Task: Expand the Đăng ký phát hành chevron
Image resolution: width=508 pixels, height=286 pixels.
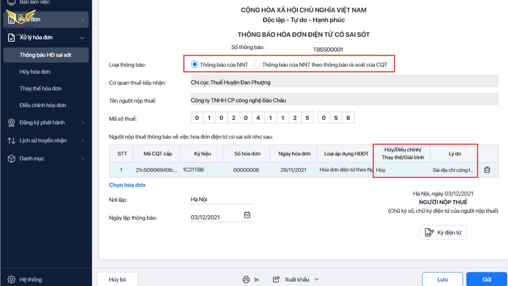Action: coord(83,123)
